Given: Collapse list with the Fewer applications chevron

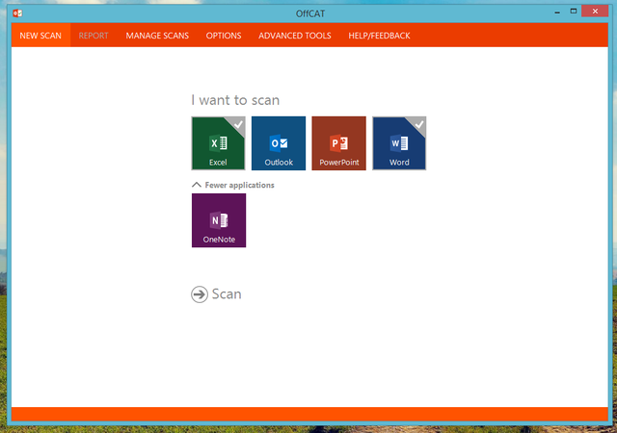Looking at the screenshot, I should pos(197,185).
